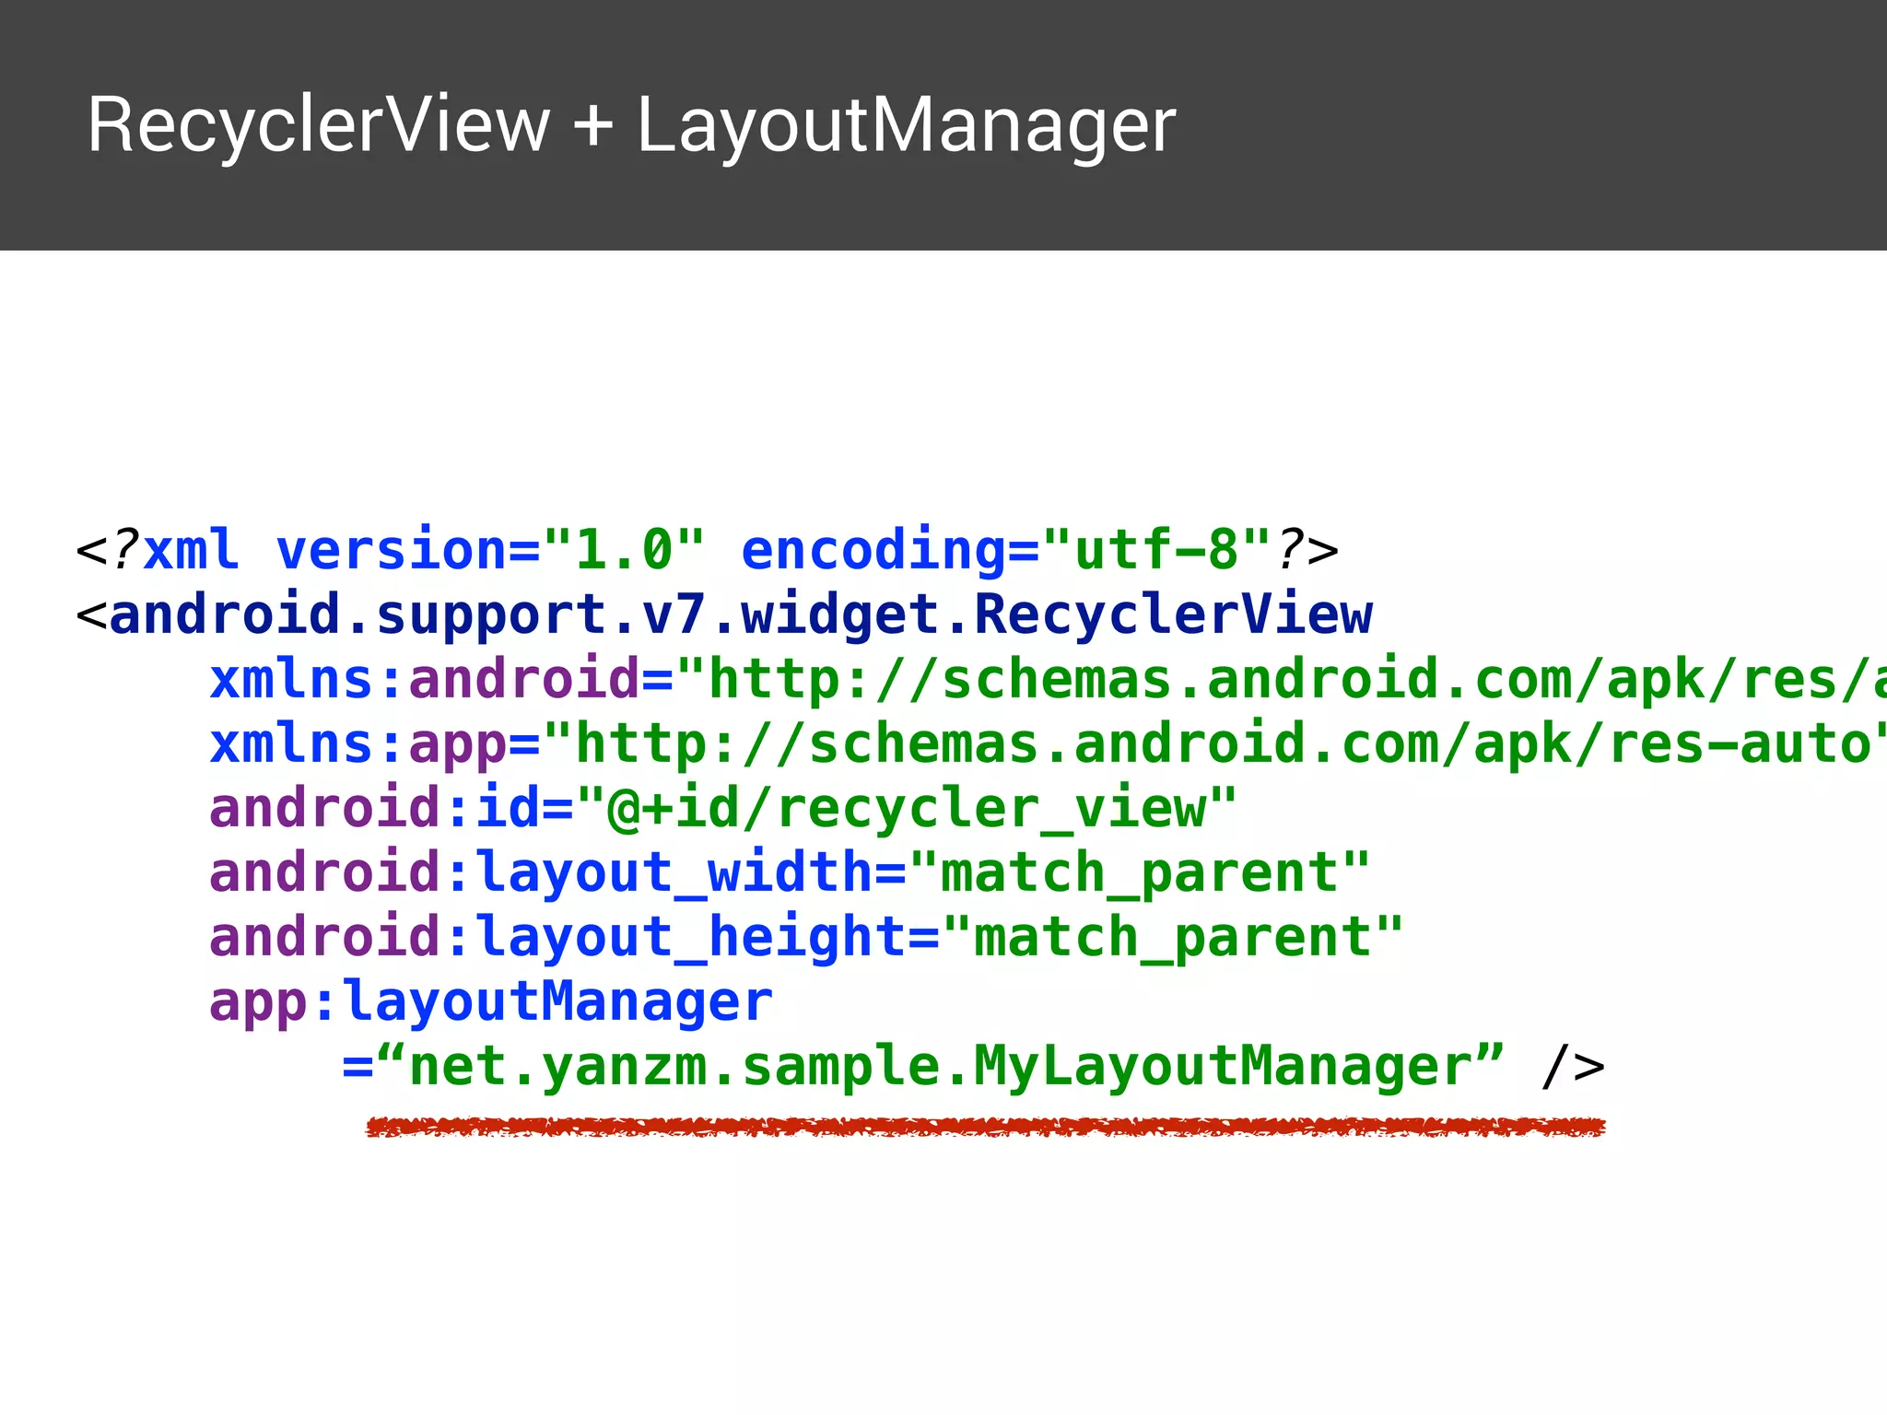Click the app:layoutManager attribute name
Screen dimensions: 1887x1415
coord(491,1002)
